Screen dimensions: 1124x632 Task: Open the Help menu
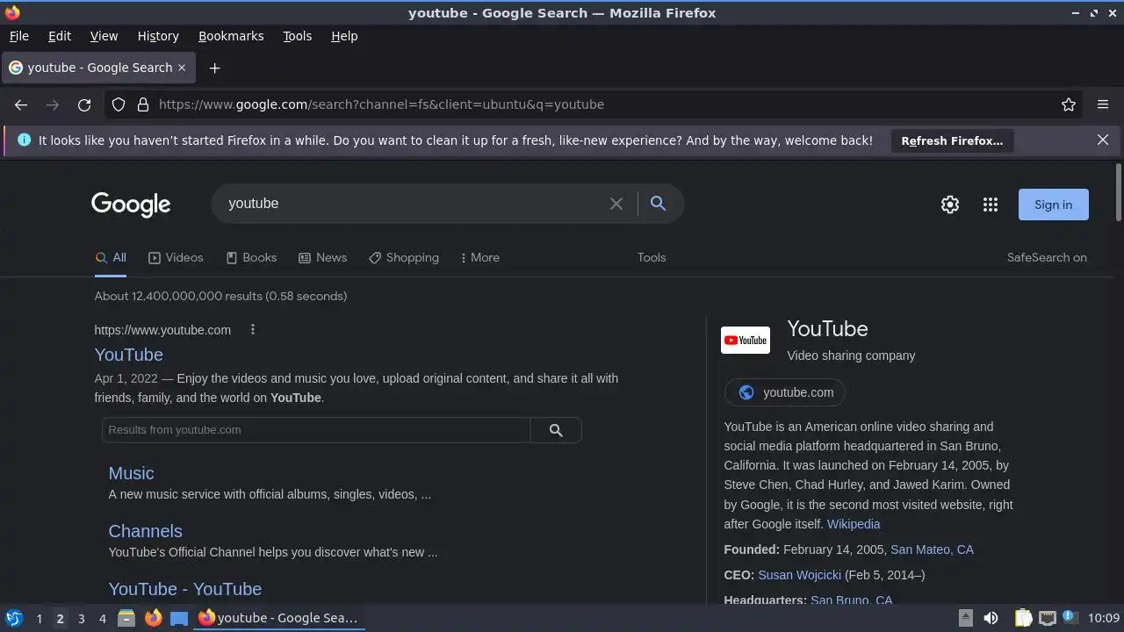pos(344,36)
